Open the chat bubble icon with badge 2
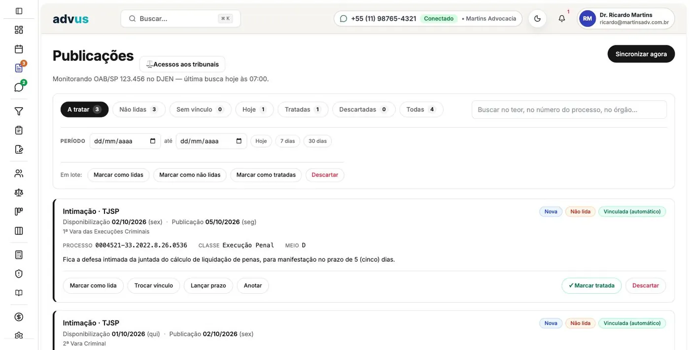Screen dimensions: 690x350 19,87
